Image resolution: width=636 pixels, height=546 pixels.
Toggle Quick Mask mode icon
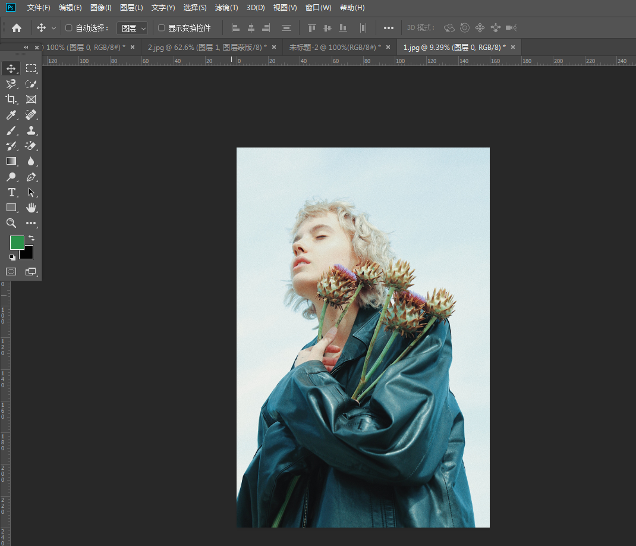(x=11, y=271)
